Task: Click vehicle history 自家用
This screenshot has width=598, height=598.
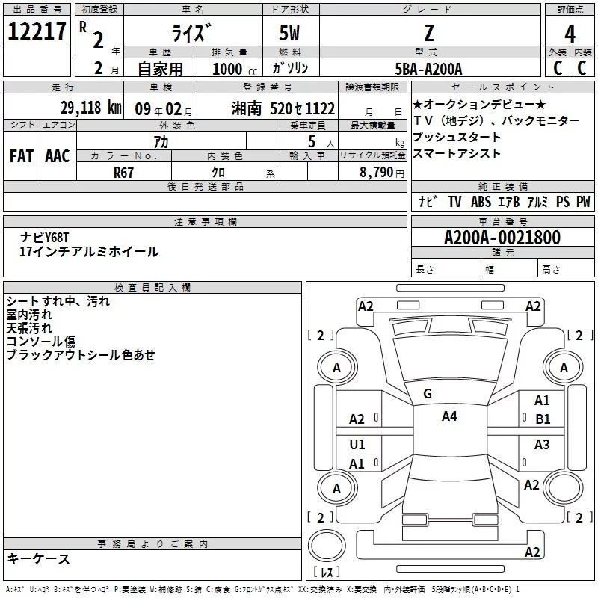Action: [160, 69]
